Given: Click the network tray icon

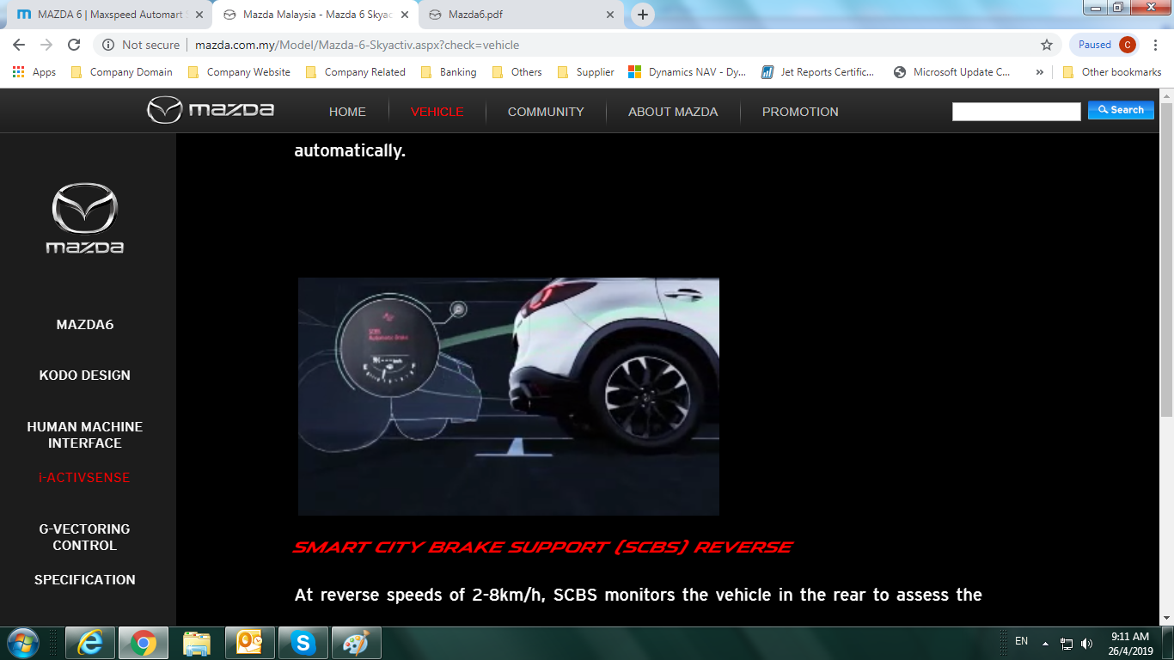Looking at the screenshot, I should [1067, 643].
